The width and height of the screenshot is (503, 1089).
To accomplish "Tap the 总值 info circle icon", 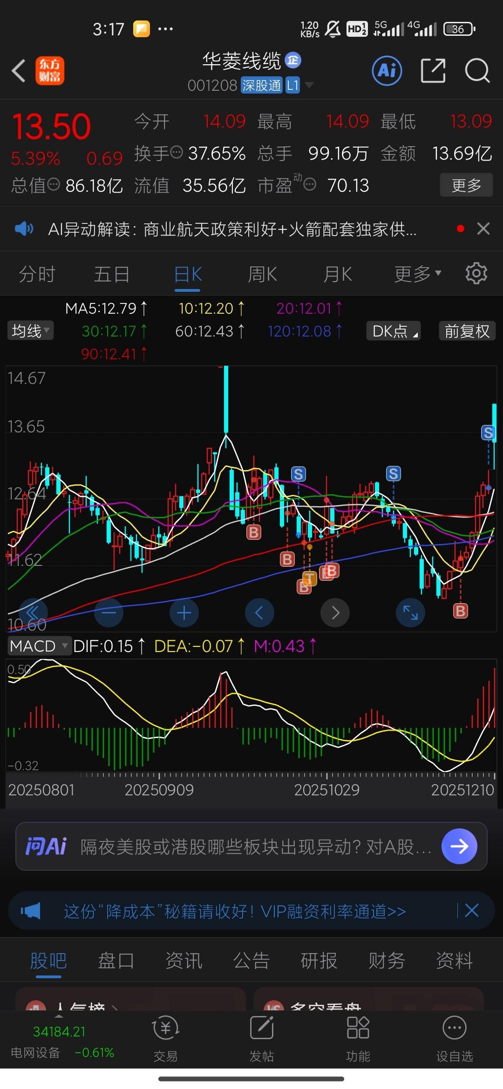I will (x=54, y=185).
